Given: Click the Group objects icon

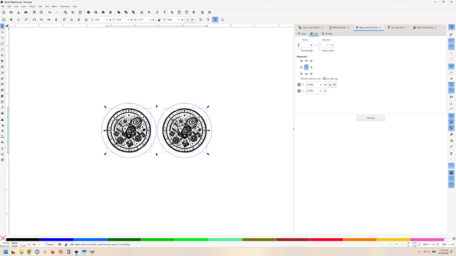Looking at the screenshot, I should [141, 13].
